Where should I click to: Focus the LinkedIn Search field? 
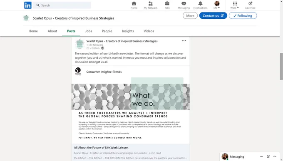(62, 5)
